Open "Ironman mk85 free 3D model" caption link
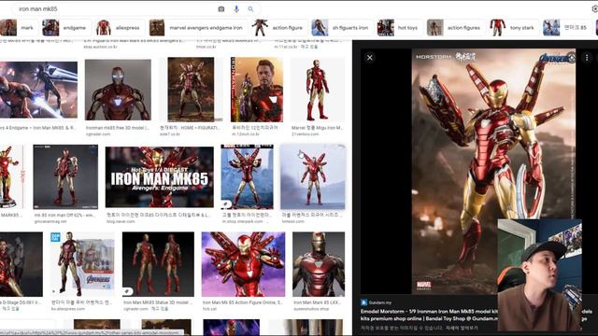The width and height of the screenshot is (598, 336). (117, 128)
